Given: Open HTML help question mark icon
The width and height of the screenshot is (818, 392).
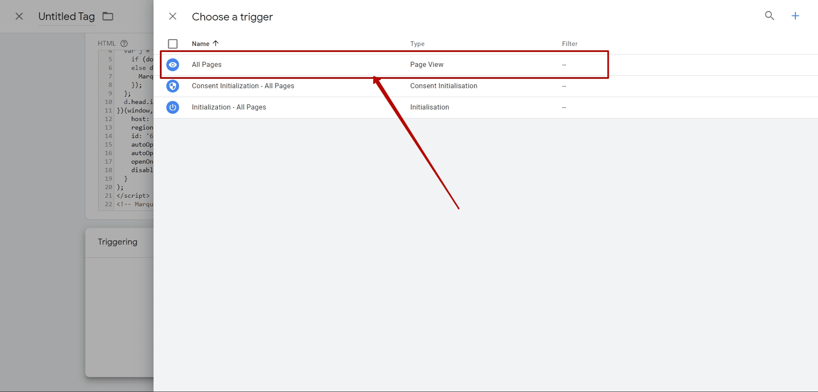Looking at the screenshot, I should [x=124, y=43].
